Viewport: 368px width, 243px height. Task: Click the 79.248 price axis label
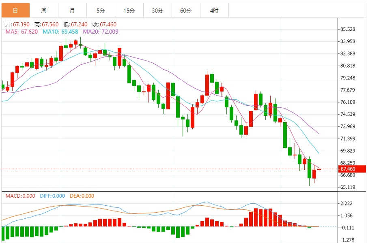pyautogui.click(x=348, y=78)
